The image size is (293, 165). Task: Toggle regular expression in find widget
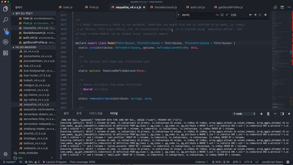[x=227, y=15]
